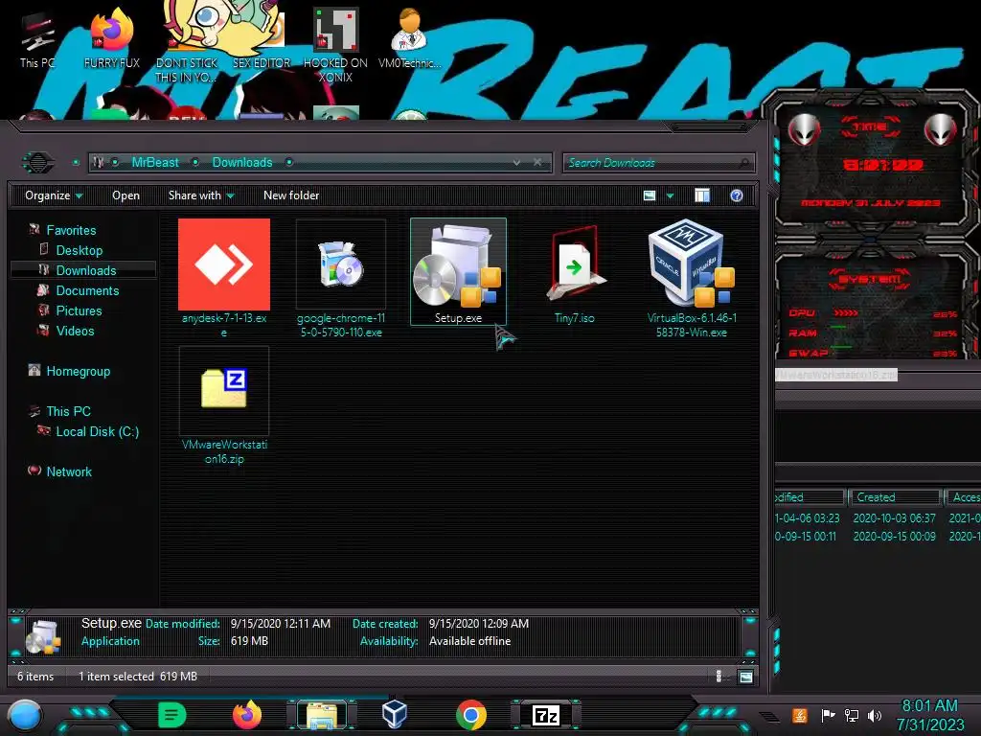Click the taskbar clock showing 8:01 AM

(930, 715)
